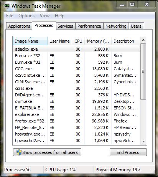Sort processes by Memory column header
Viewport: 158px width, 177px height.
(98, 41)
